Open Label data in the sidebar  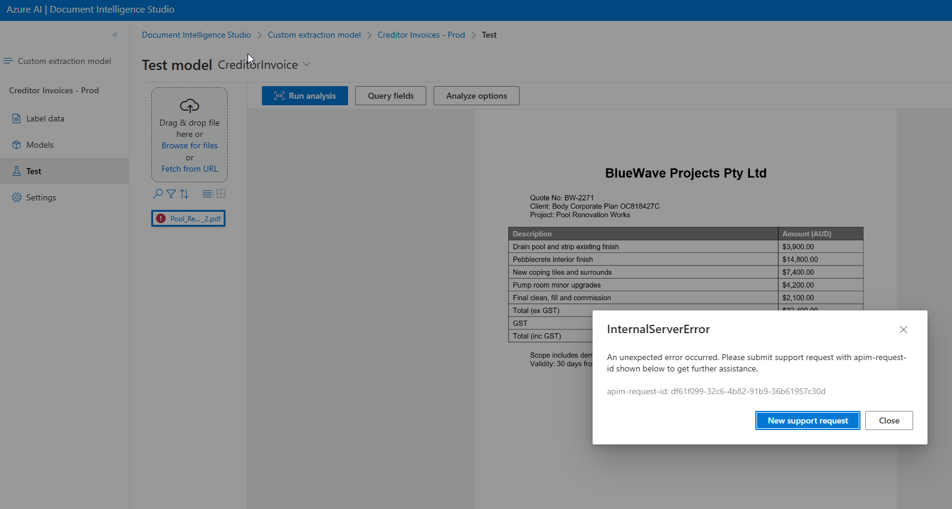(65, 118)
